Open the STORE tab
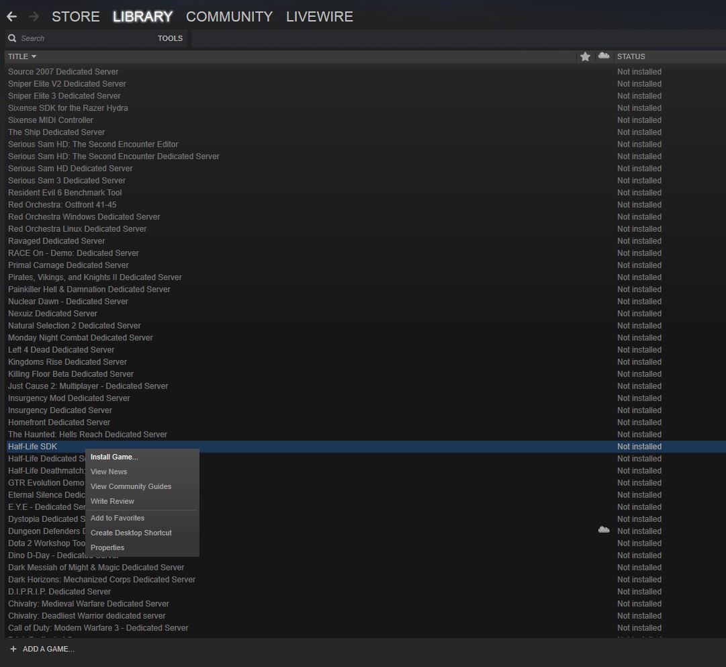The height and width of the screenshot is (667, 726). click(75, 17)
